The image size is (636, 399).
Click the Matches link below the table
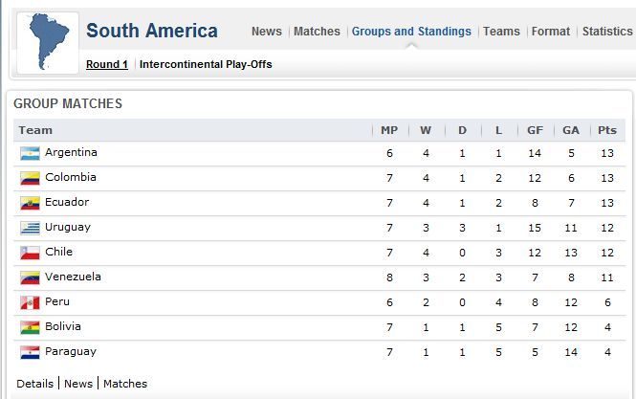point(125,384)
